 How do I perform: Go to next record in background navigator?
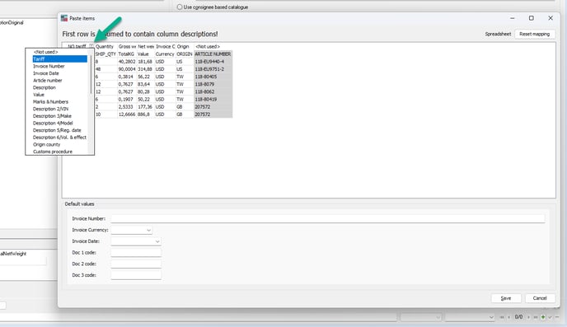coord(528,317)
